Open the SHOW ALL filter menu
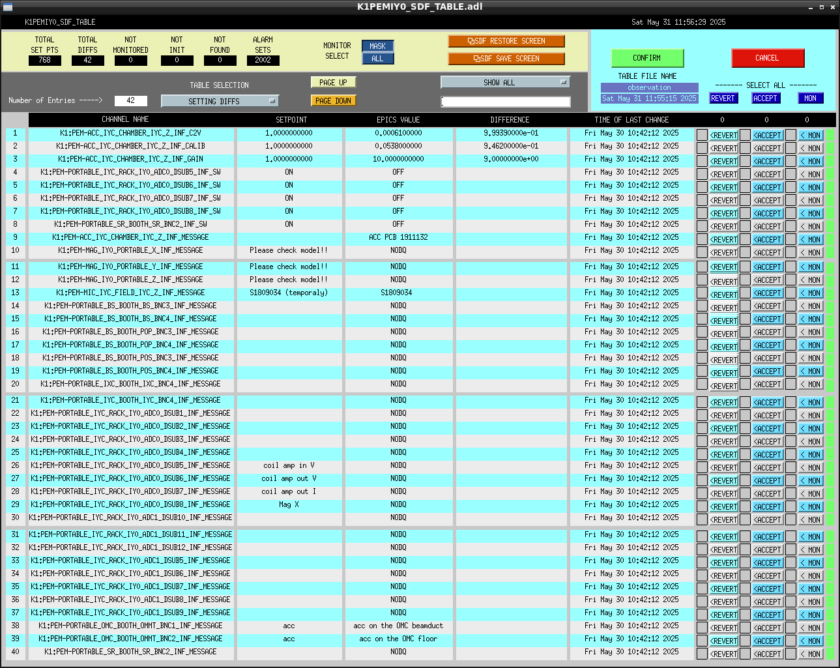840x668 pixels. tap(505, 83)
